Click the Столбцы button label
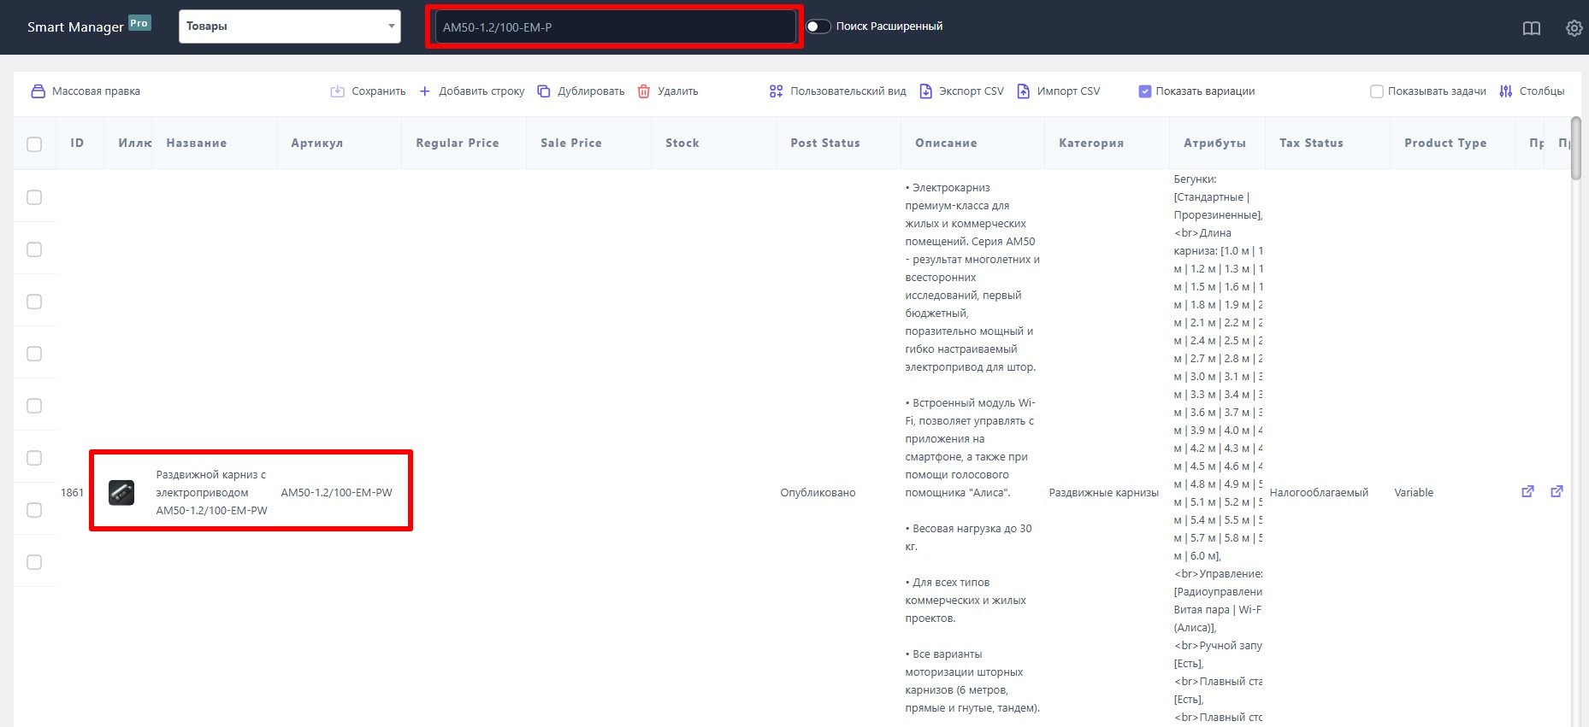 [1542, 91]
